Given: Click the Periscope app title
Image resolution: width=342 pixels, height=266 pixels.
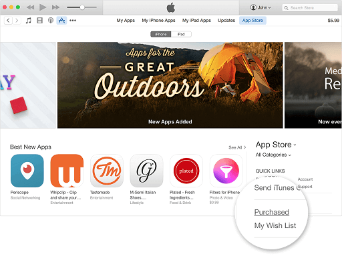Looking at the screenshot, I should pyautogui.click(x=19, y=193).
